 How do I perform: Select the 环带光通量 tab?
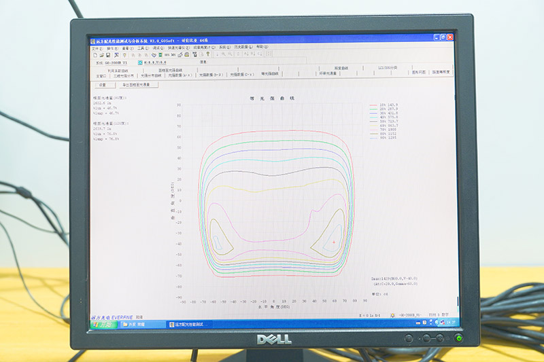coord(328,73)
